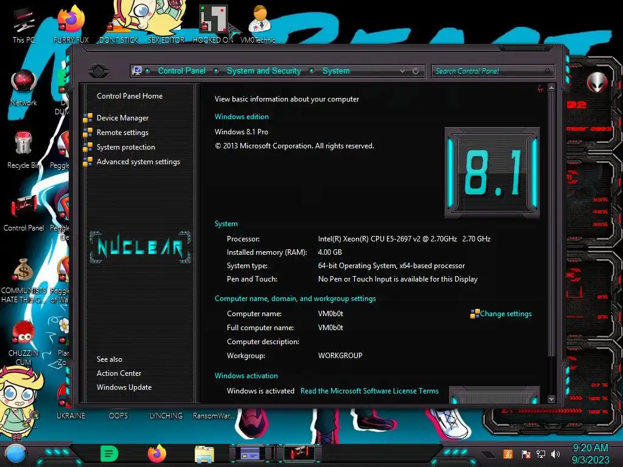Open Control Panel Home link
This screenshot has width=623, height=467.
[x=130, y=96]
